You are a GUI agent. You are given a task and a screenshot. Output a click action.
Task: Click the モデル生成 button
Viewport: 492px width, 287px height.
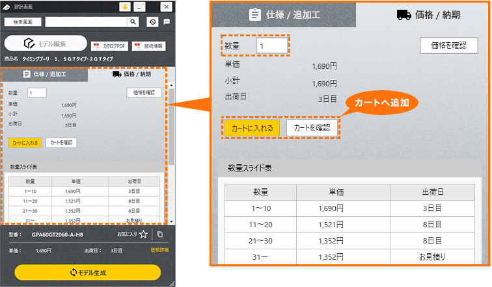point(87,272)
